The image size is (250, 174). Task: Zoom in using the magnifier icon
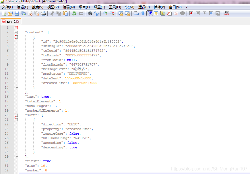tap(105, 13)
